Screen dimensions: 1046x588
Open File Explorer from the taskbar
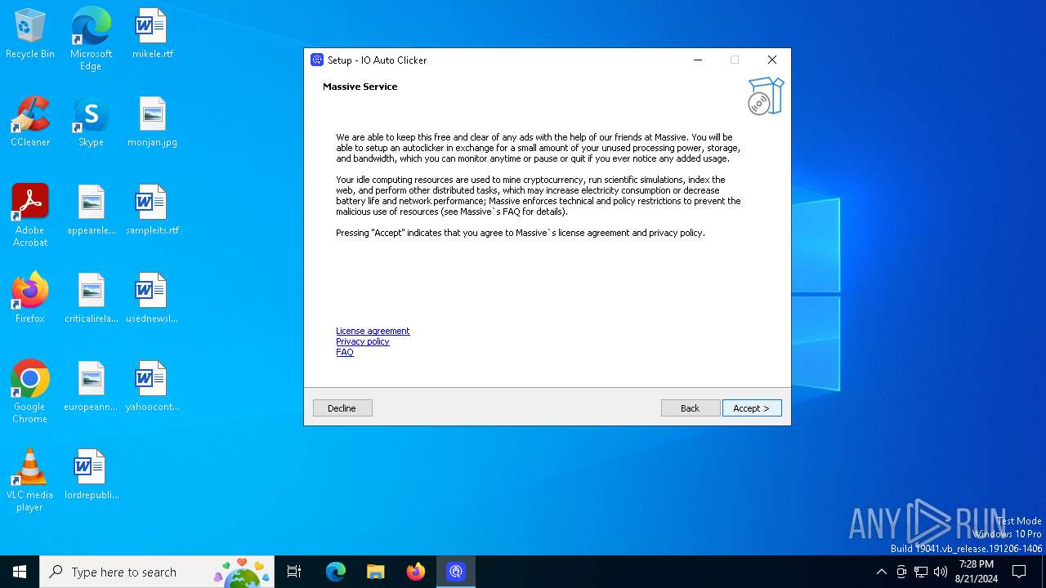pyautogui.click(x=376, y=572)
